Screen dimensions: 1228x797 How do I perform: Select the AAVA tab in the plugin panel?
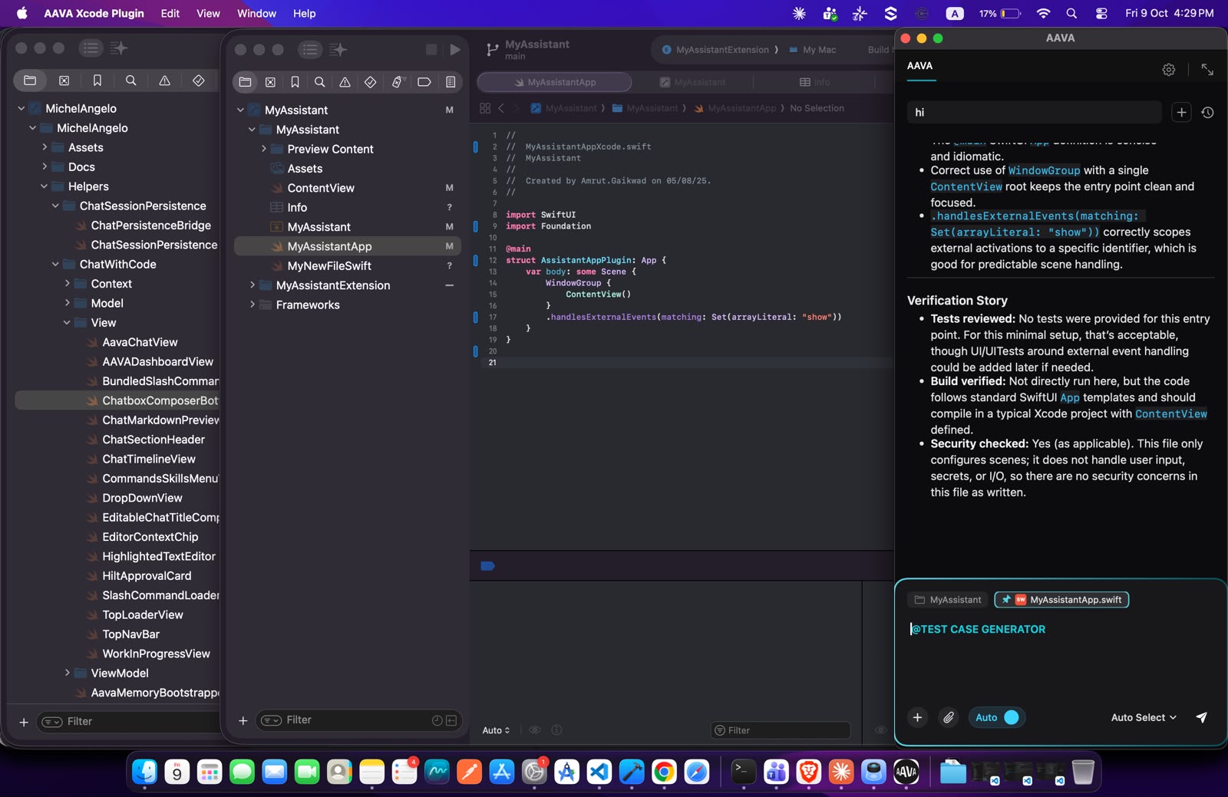[x=919, y=66]
